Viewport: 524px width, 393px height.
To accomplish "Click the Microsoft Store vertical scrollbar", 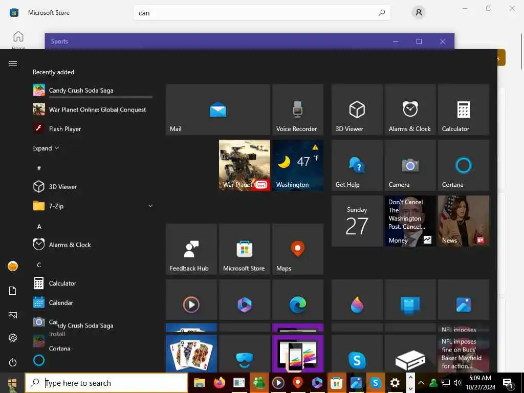I will click(x=521, y=52).
